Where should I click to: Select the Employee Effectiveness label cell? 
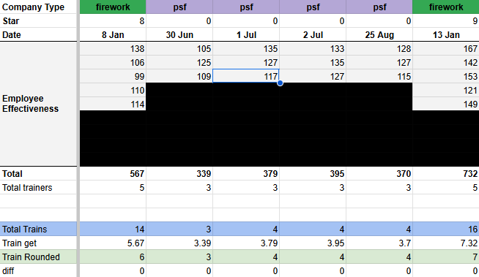coord(38,104)
